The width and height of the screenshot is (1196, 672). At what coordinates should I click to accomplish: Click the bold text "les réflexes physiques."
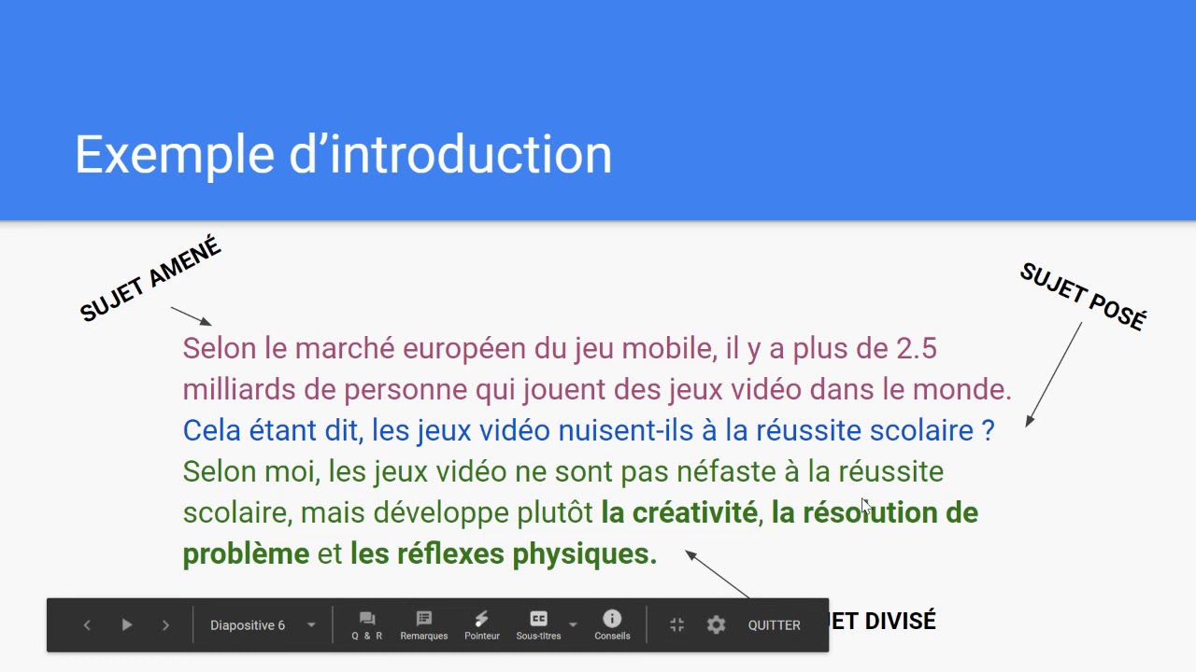504,553
